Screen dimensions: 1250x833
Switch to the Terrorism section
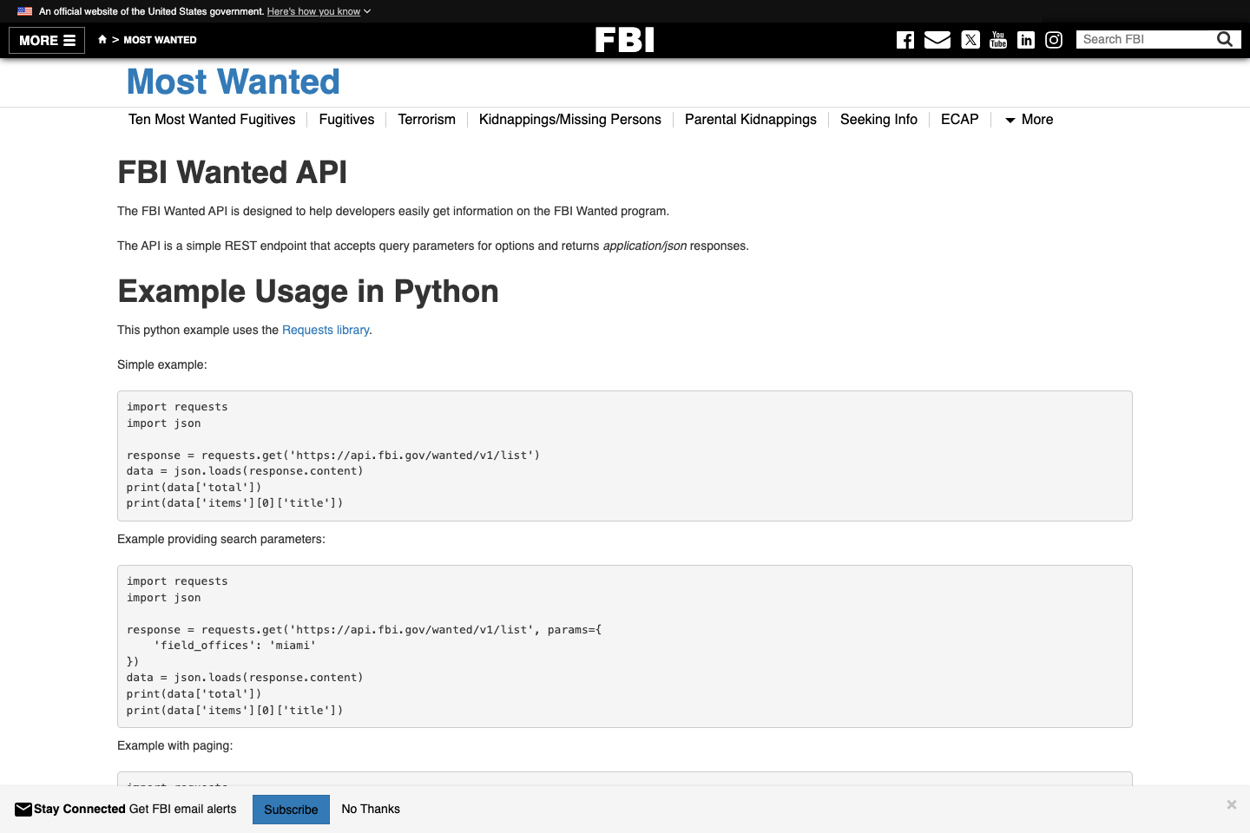[x=426, y=120]
